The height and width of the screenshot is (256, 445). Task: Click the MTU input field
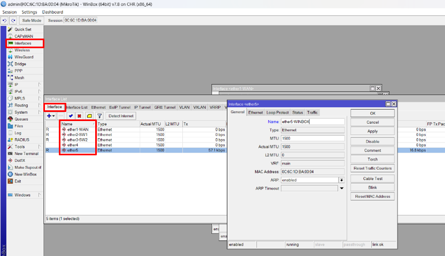point(312,138)
